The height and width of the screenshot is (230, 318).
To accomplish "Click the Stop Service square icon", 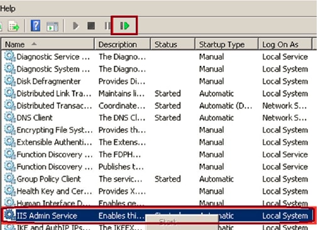I will 91,26.
